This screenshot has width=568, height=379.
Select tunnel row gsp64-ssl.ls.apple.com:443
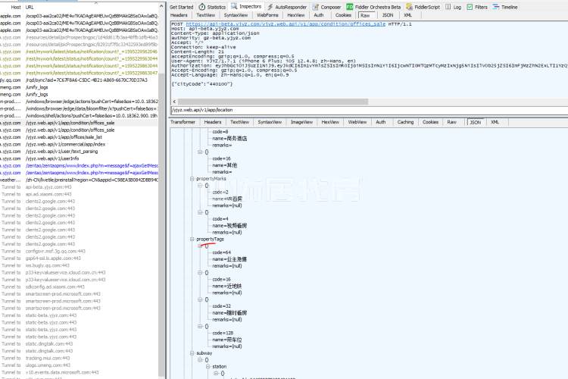pos(79,258)
